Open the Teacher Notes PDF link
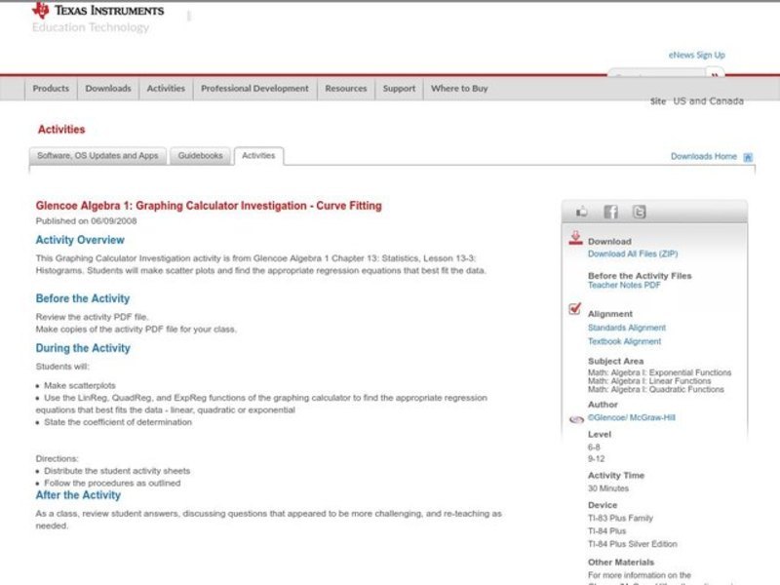The image size is (780, 585). click(624, 286)
